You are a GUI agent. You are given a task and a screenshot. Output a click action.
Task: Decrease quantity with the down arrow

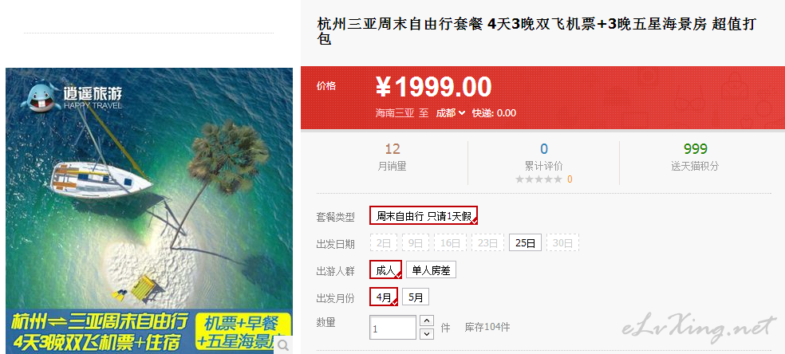(x=427, y=333)
